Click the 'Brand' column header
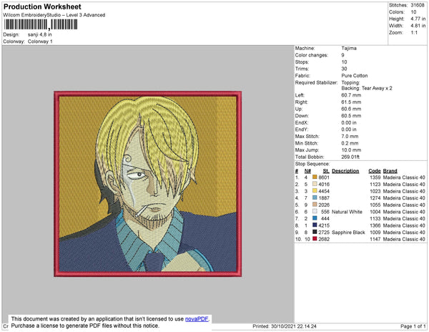This screenshot has width=429, height=332. pos(390,171)
